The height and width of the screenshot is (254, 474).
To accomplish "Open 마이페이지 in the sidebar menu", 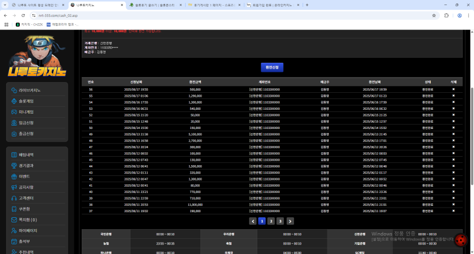I will pyautogui.click(x=28, y=231).
